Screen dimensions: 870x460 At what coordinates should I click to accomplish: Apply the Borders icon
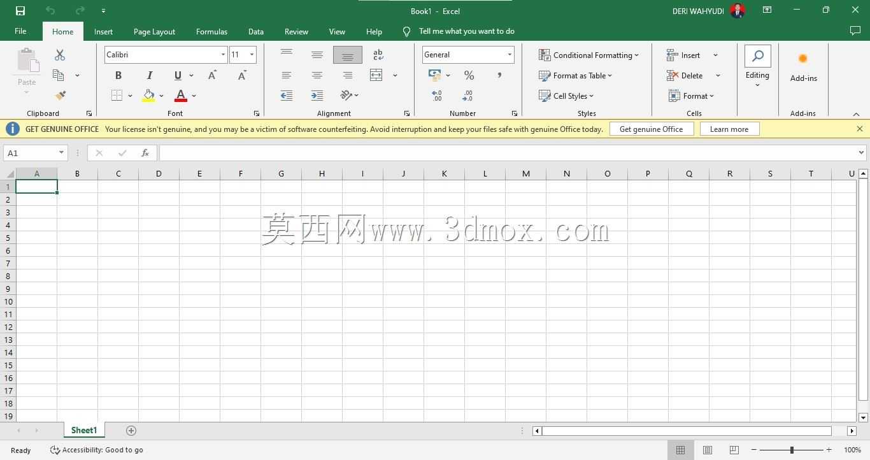click(117, 96)
